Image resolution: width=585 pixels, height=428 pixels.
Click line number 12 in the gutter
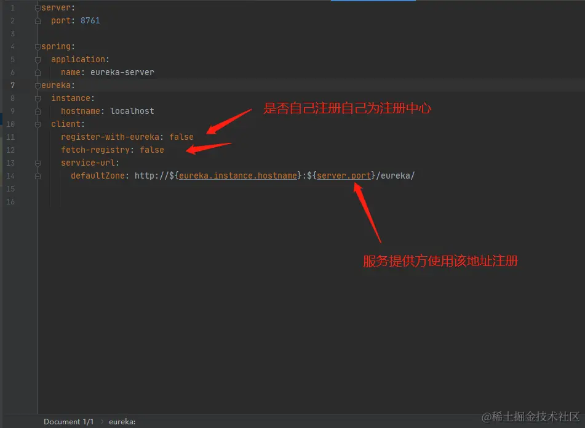(10, 150)
